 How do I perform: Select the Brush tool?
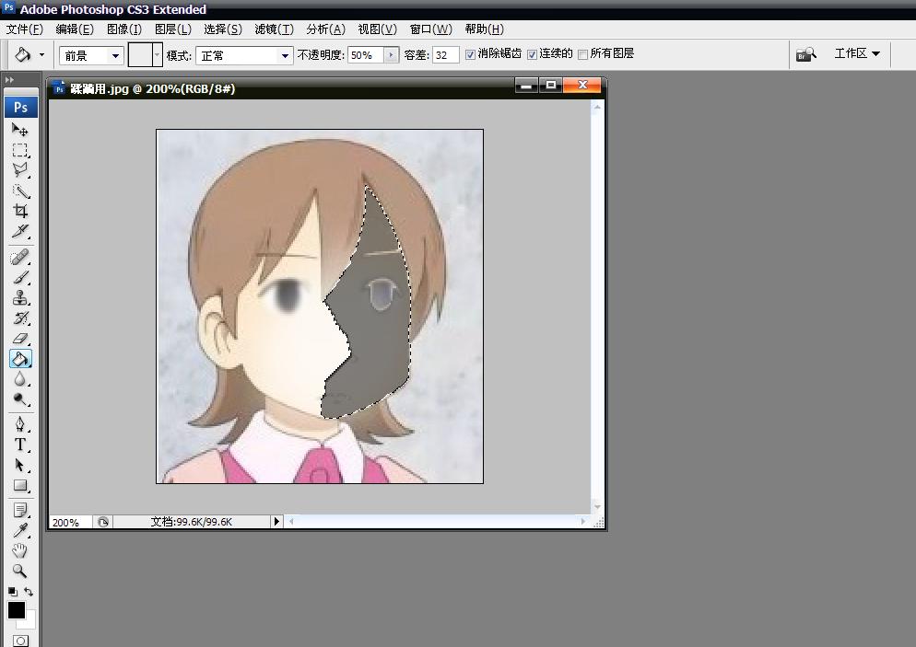(20, 278)
